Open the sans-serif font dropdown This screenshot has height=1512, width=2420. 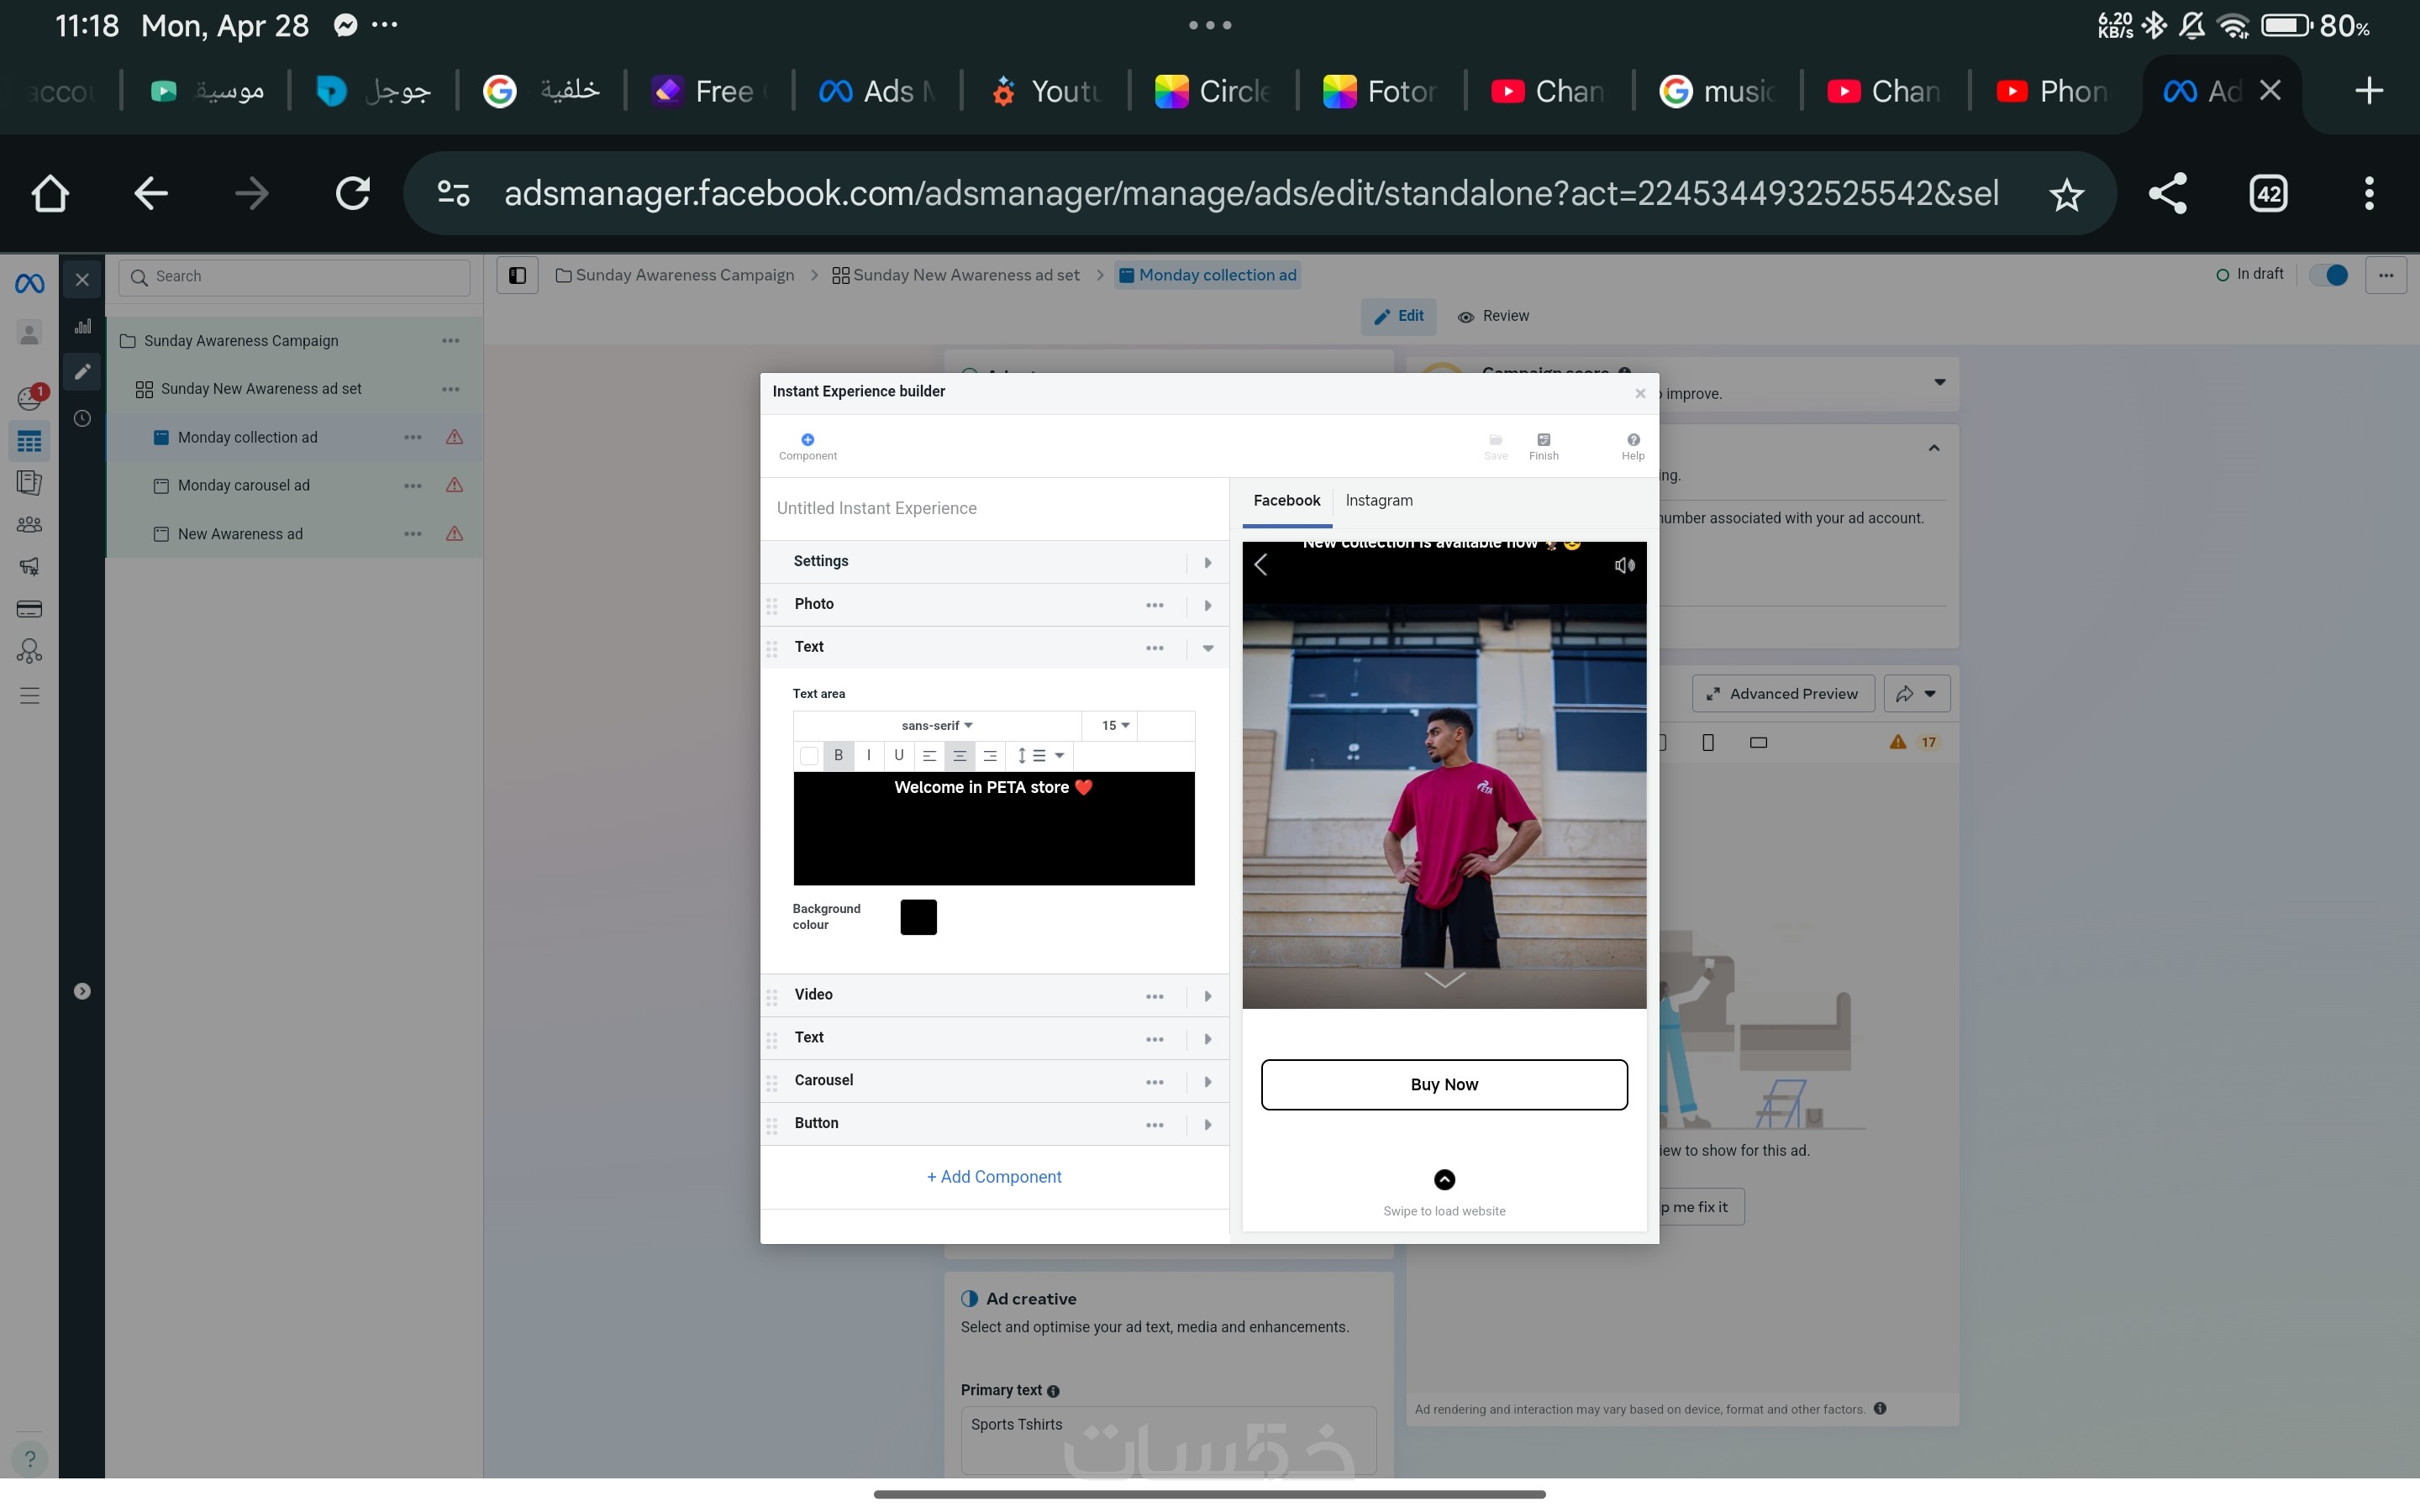[936, 726]
